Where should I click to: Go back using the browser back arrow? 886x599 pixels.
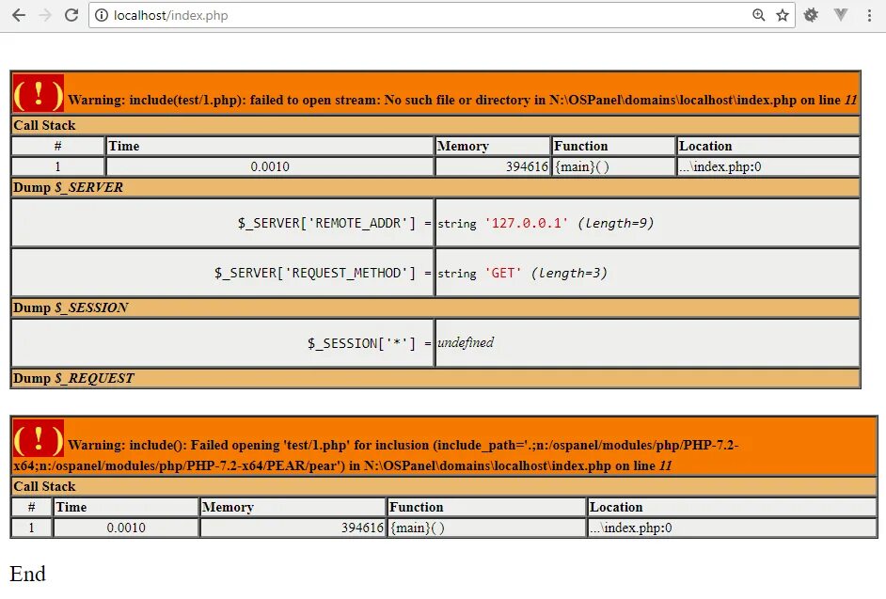tap(19, 15)
